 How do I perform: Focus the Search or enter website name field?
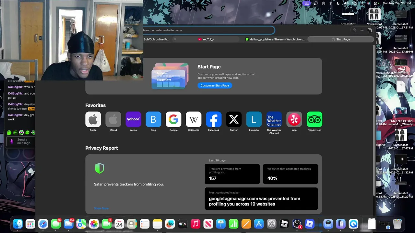coord(208,30)
